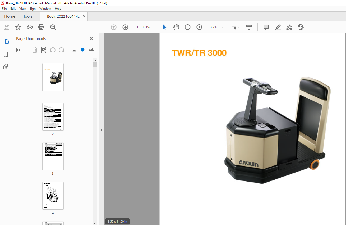Click the page number input field
The height and width of the screenshot is (225, 346).
click(137, 27)
